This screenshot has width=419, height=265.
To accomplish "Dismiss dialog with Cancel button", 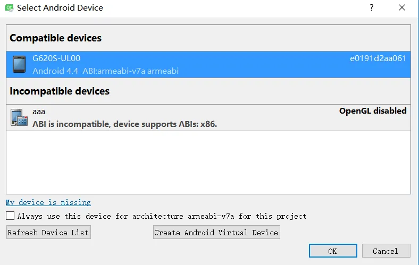I will (x=386, y=251).
